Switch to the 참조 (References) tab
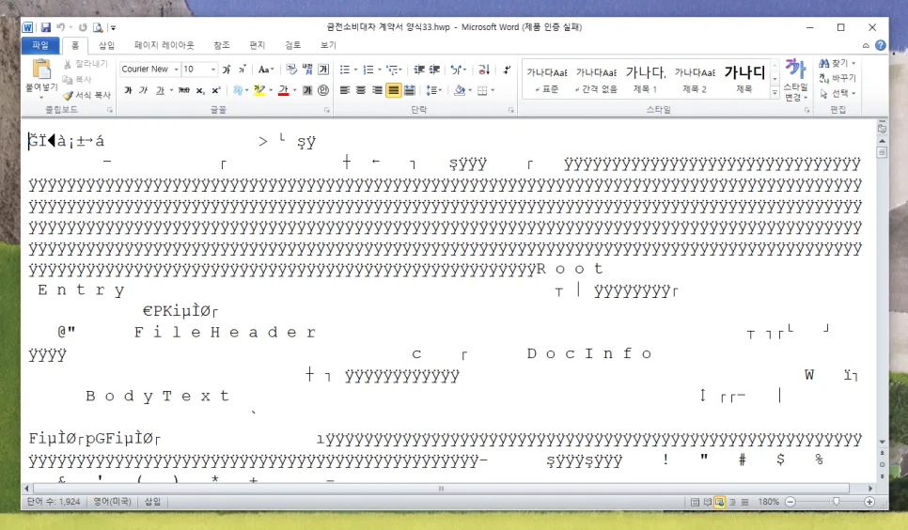 click(222, 45)
